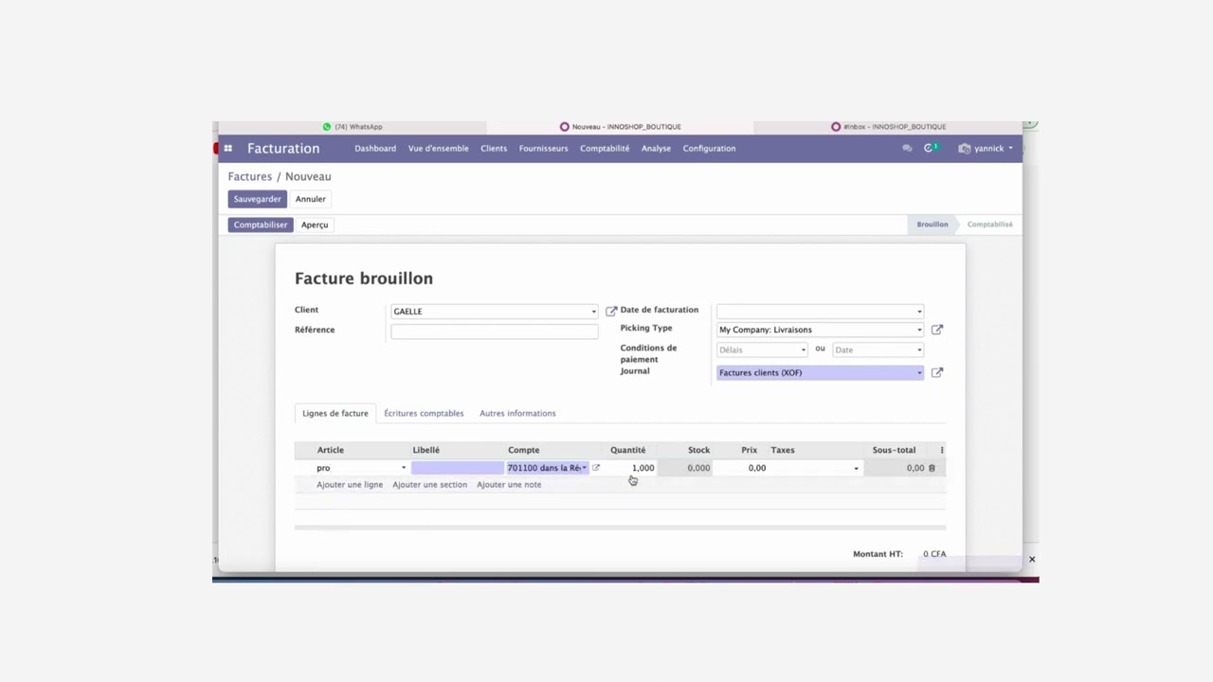
Task: Click the Annuler button
Action: [311, 199]
